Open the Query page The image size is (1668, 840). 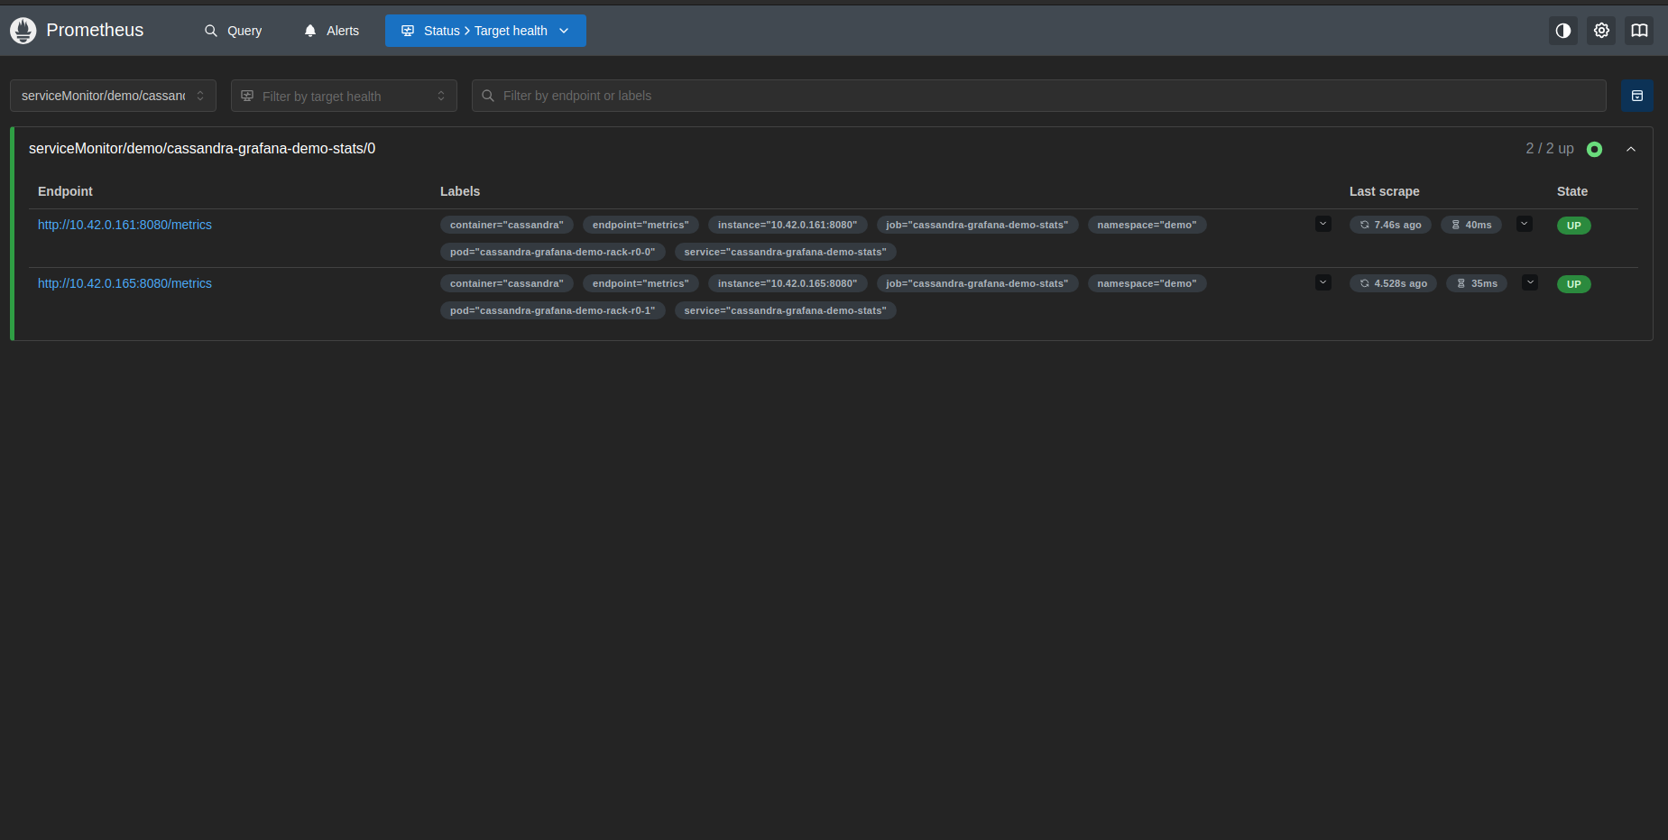[233, 31]
